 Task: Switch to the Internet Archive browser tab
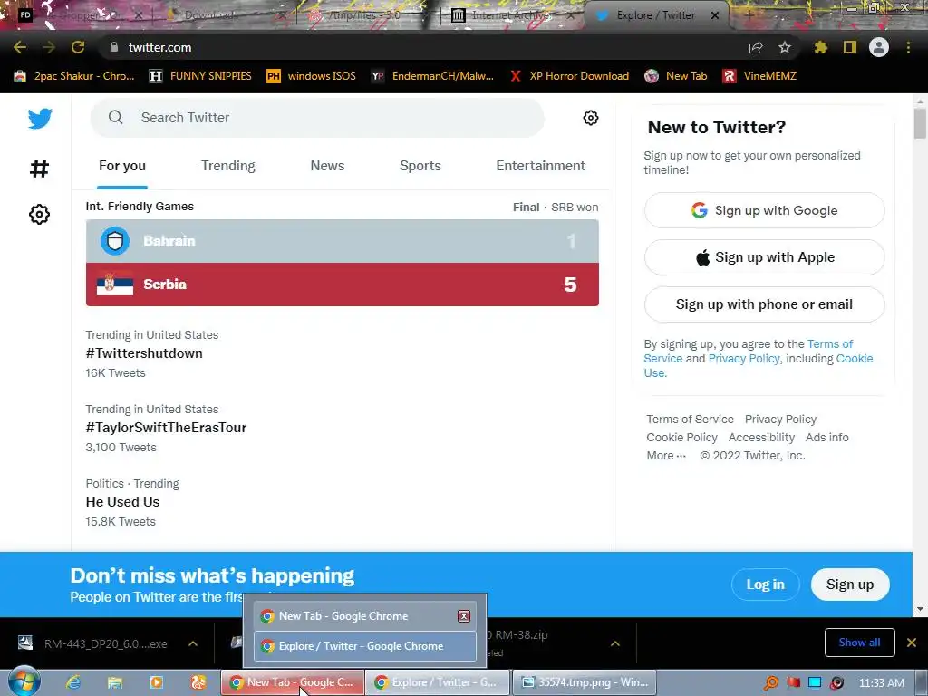[512, 15]
